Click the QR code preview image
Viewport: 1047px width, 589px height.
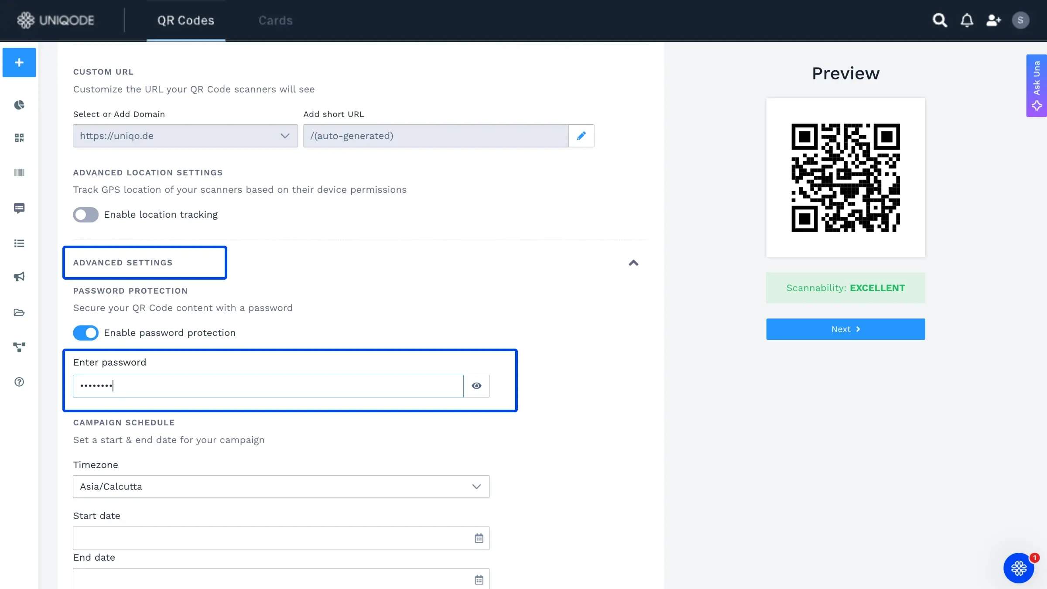(845, 178)
